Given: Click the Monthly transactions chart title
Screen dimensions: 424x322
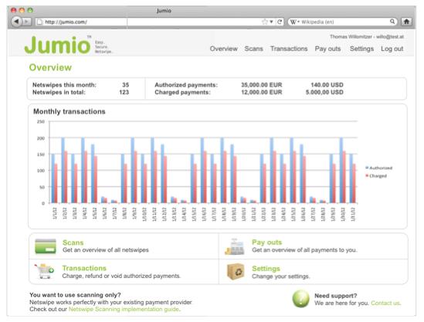Looking at the screenshot, I should pos(70,111).
